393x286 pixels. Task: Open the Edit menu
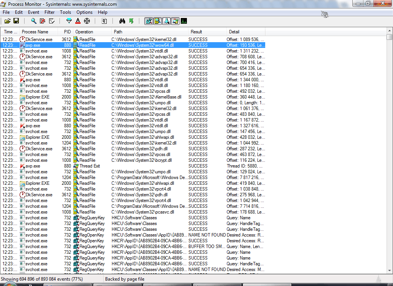[x=19, y=12]
